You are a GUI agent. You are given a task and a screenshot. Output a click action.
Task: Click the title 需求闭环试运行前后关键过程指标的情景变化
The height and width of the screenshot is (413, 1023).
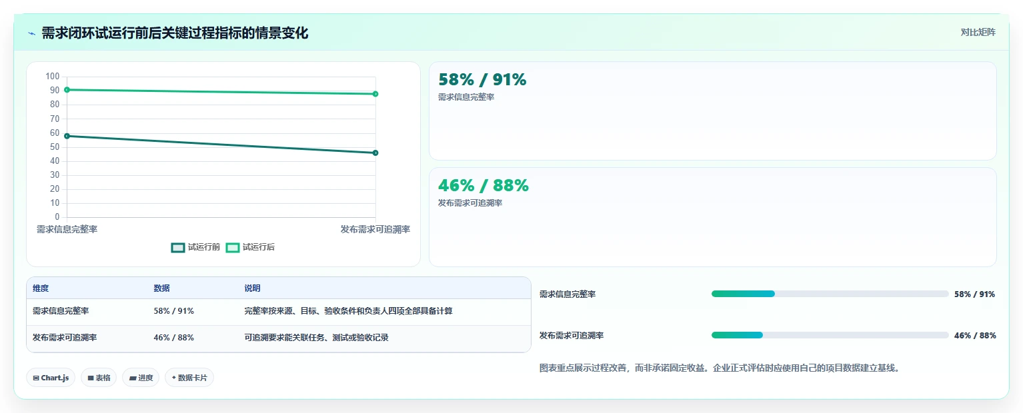175,33
